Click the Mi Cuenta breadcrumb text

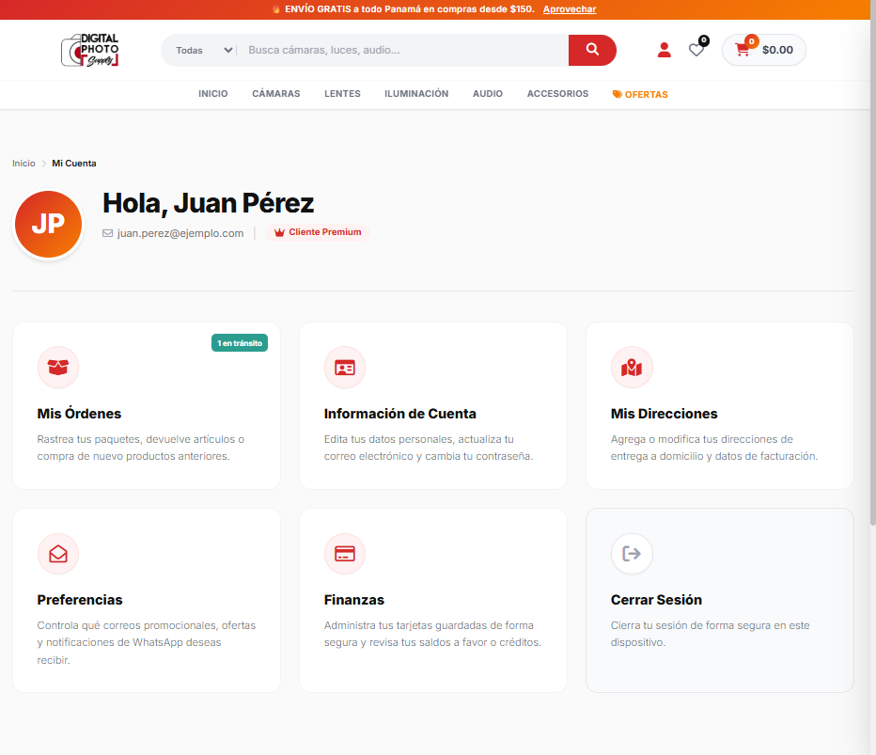tap(73, 164)
